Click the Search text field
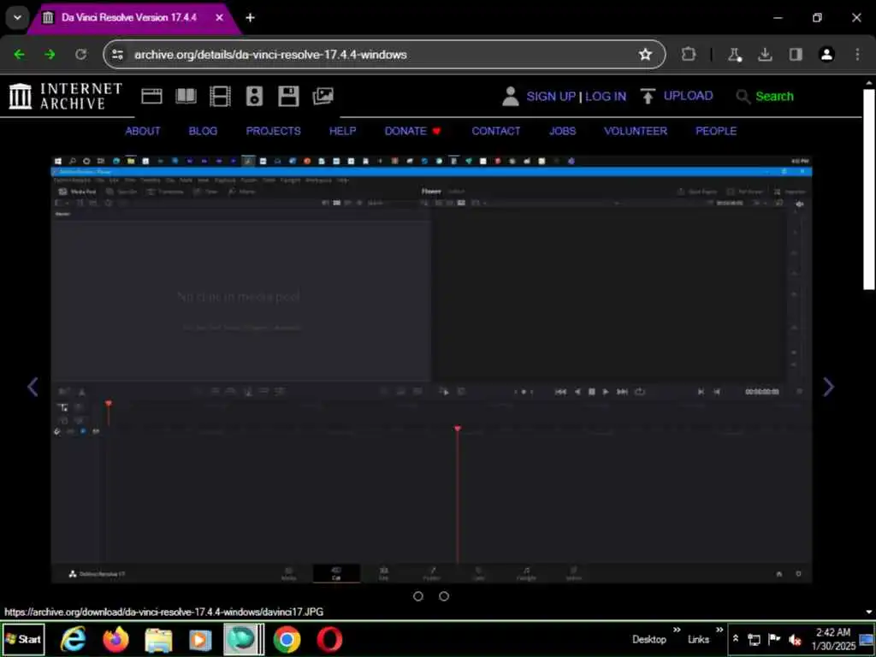Viewport: 876px width, 657px height. [774, 96]
